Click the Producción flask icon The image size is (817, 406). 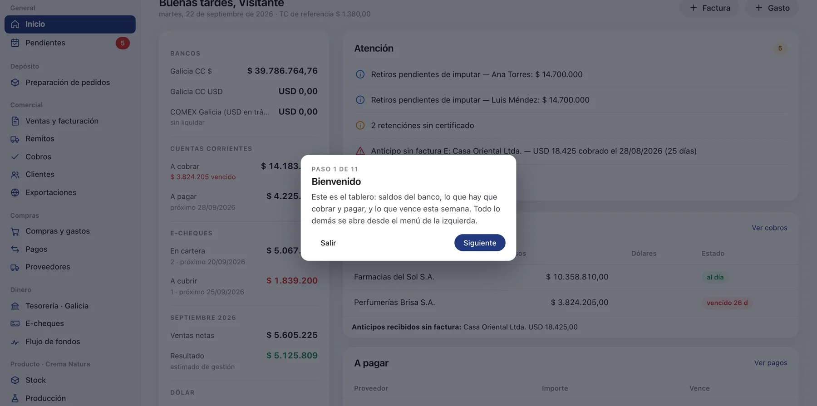(x=15, y=398)
